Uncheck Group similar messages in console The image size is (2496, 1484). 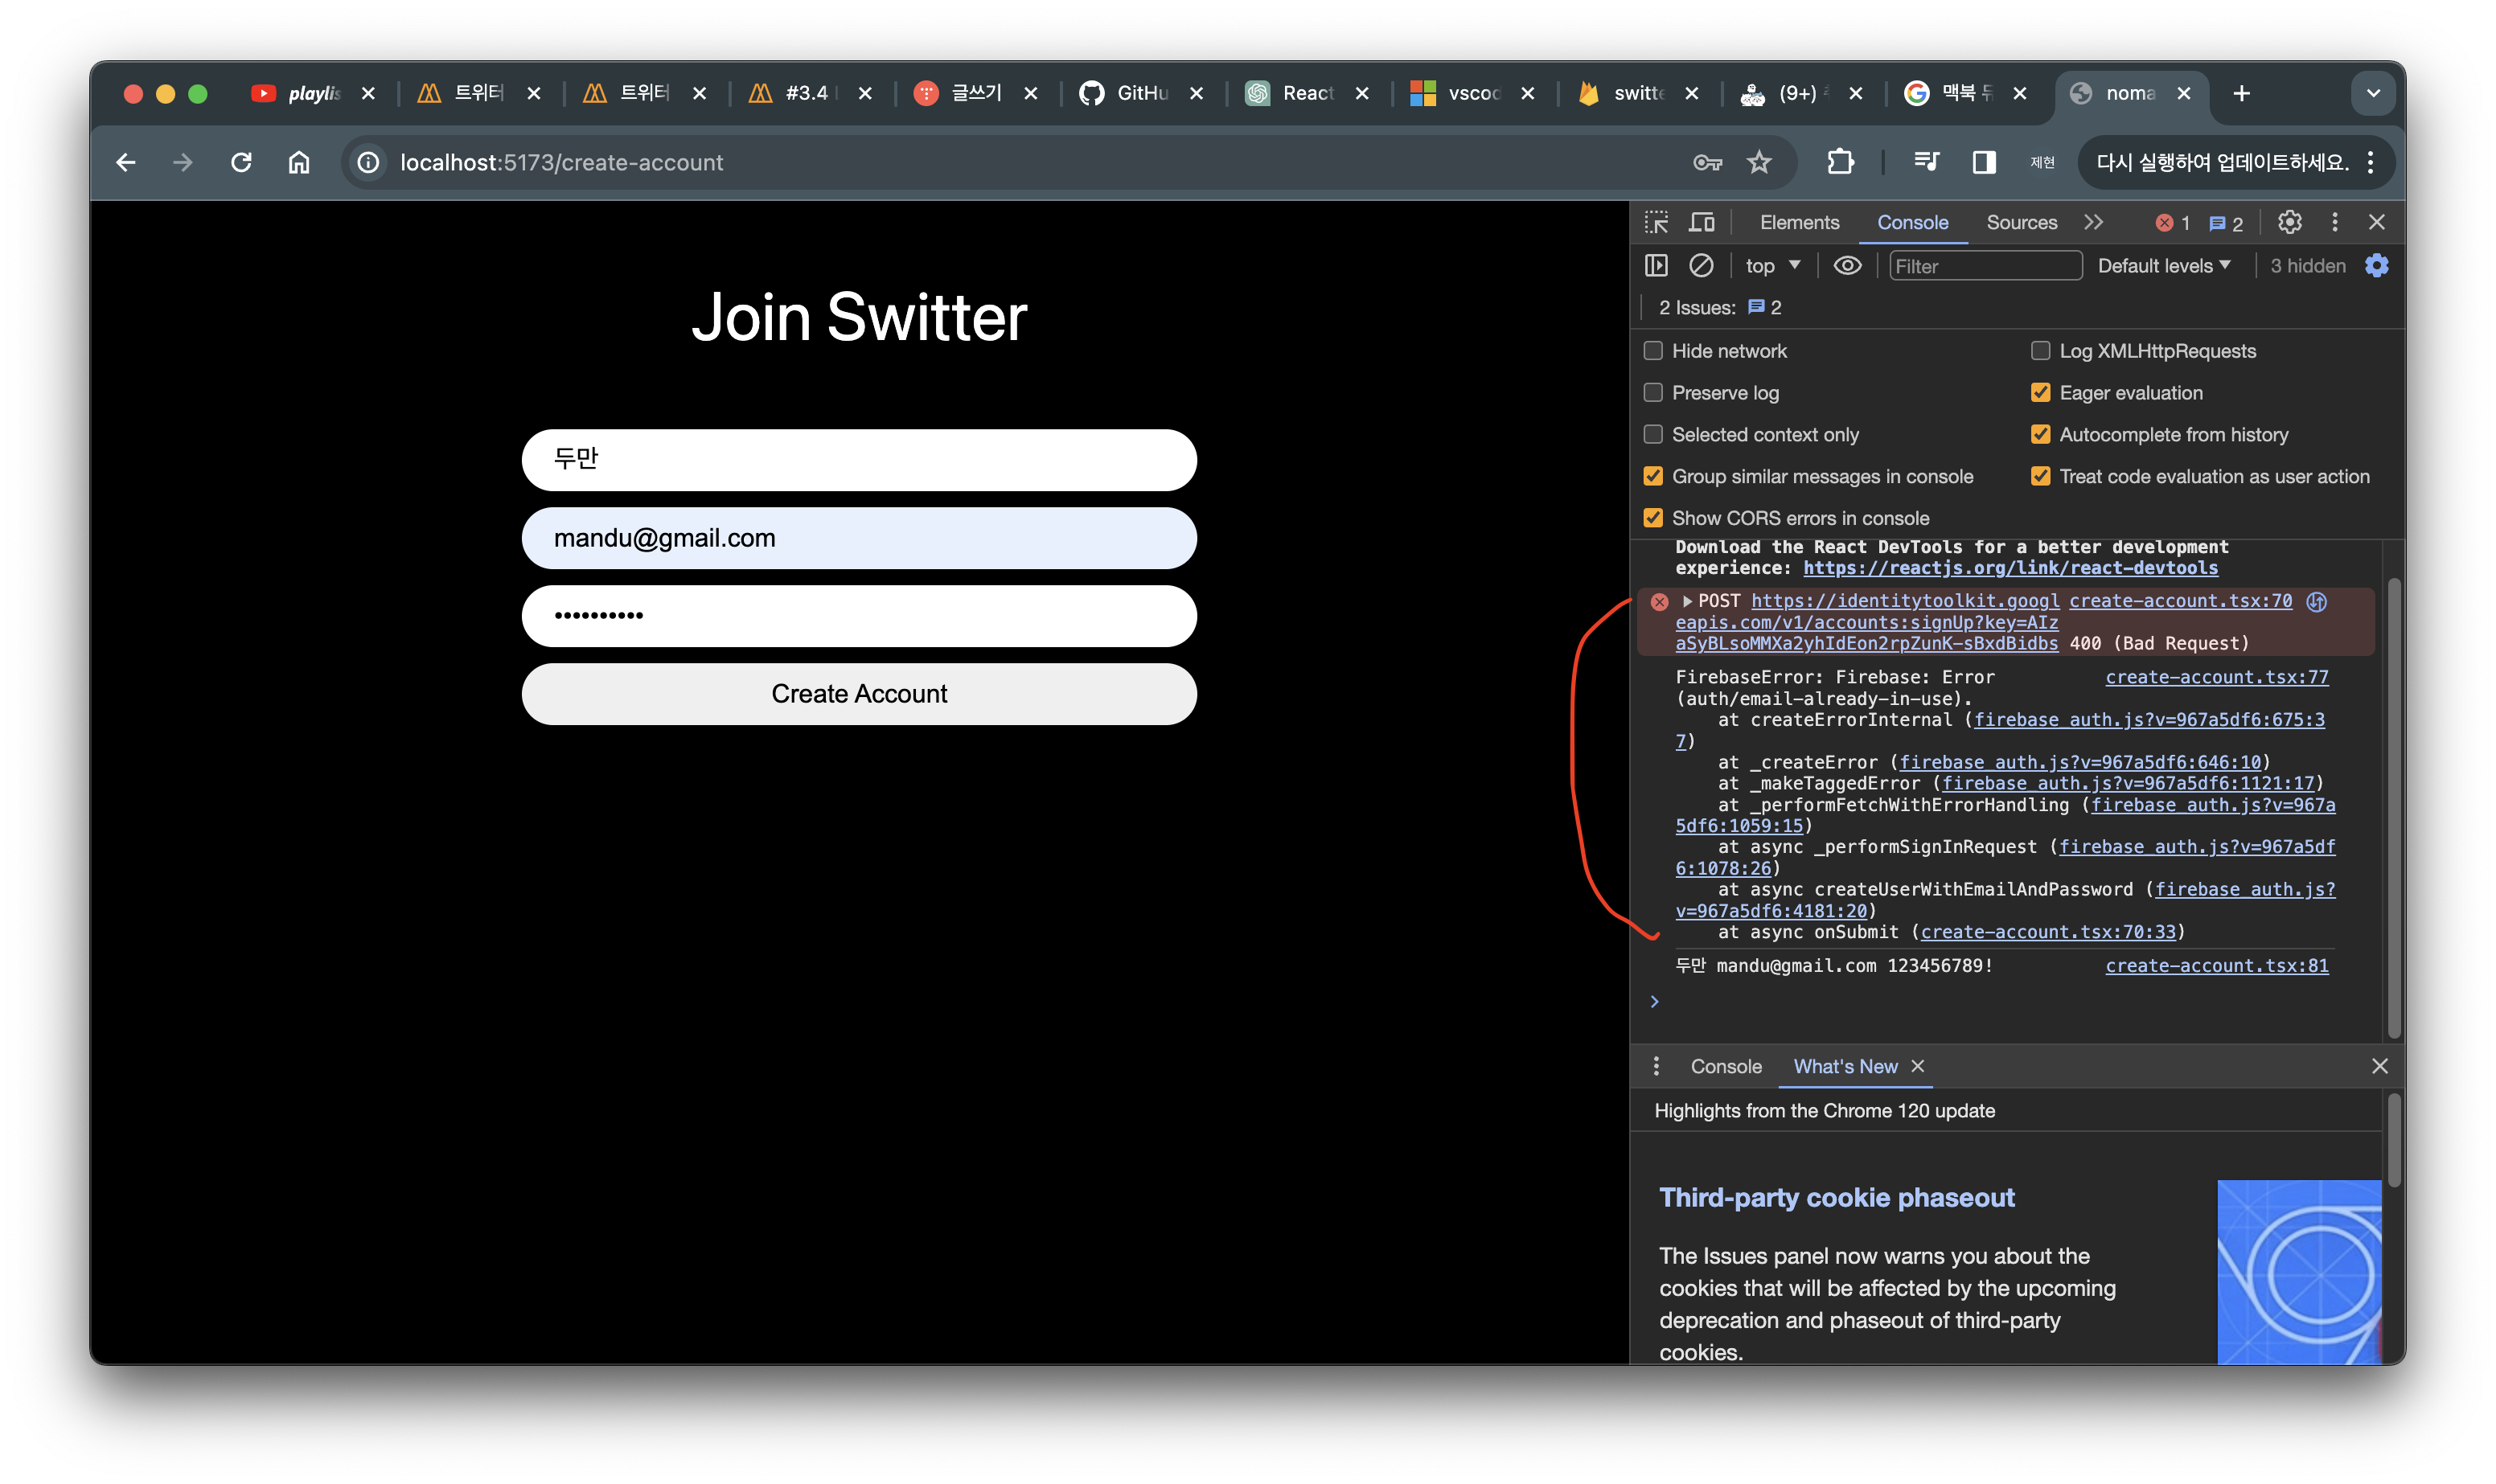pos(1653,476)
